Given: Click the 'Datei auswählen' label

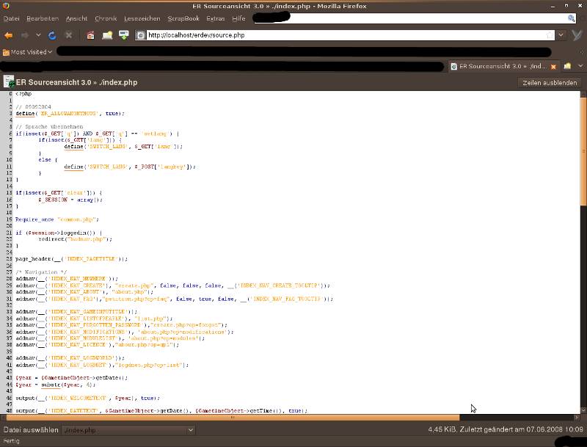Looking at the screenshot, I should click(31, 430).
